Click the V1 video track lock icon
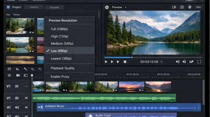This screenshot has height=117, width=210. click(17, 86)
